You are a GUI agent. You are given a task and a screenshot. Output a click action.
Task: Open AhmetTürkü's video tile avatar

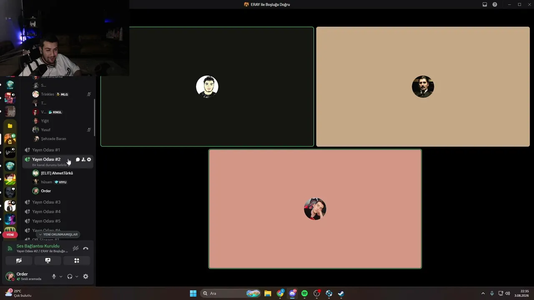point(207,87)
